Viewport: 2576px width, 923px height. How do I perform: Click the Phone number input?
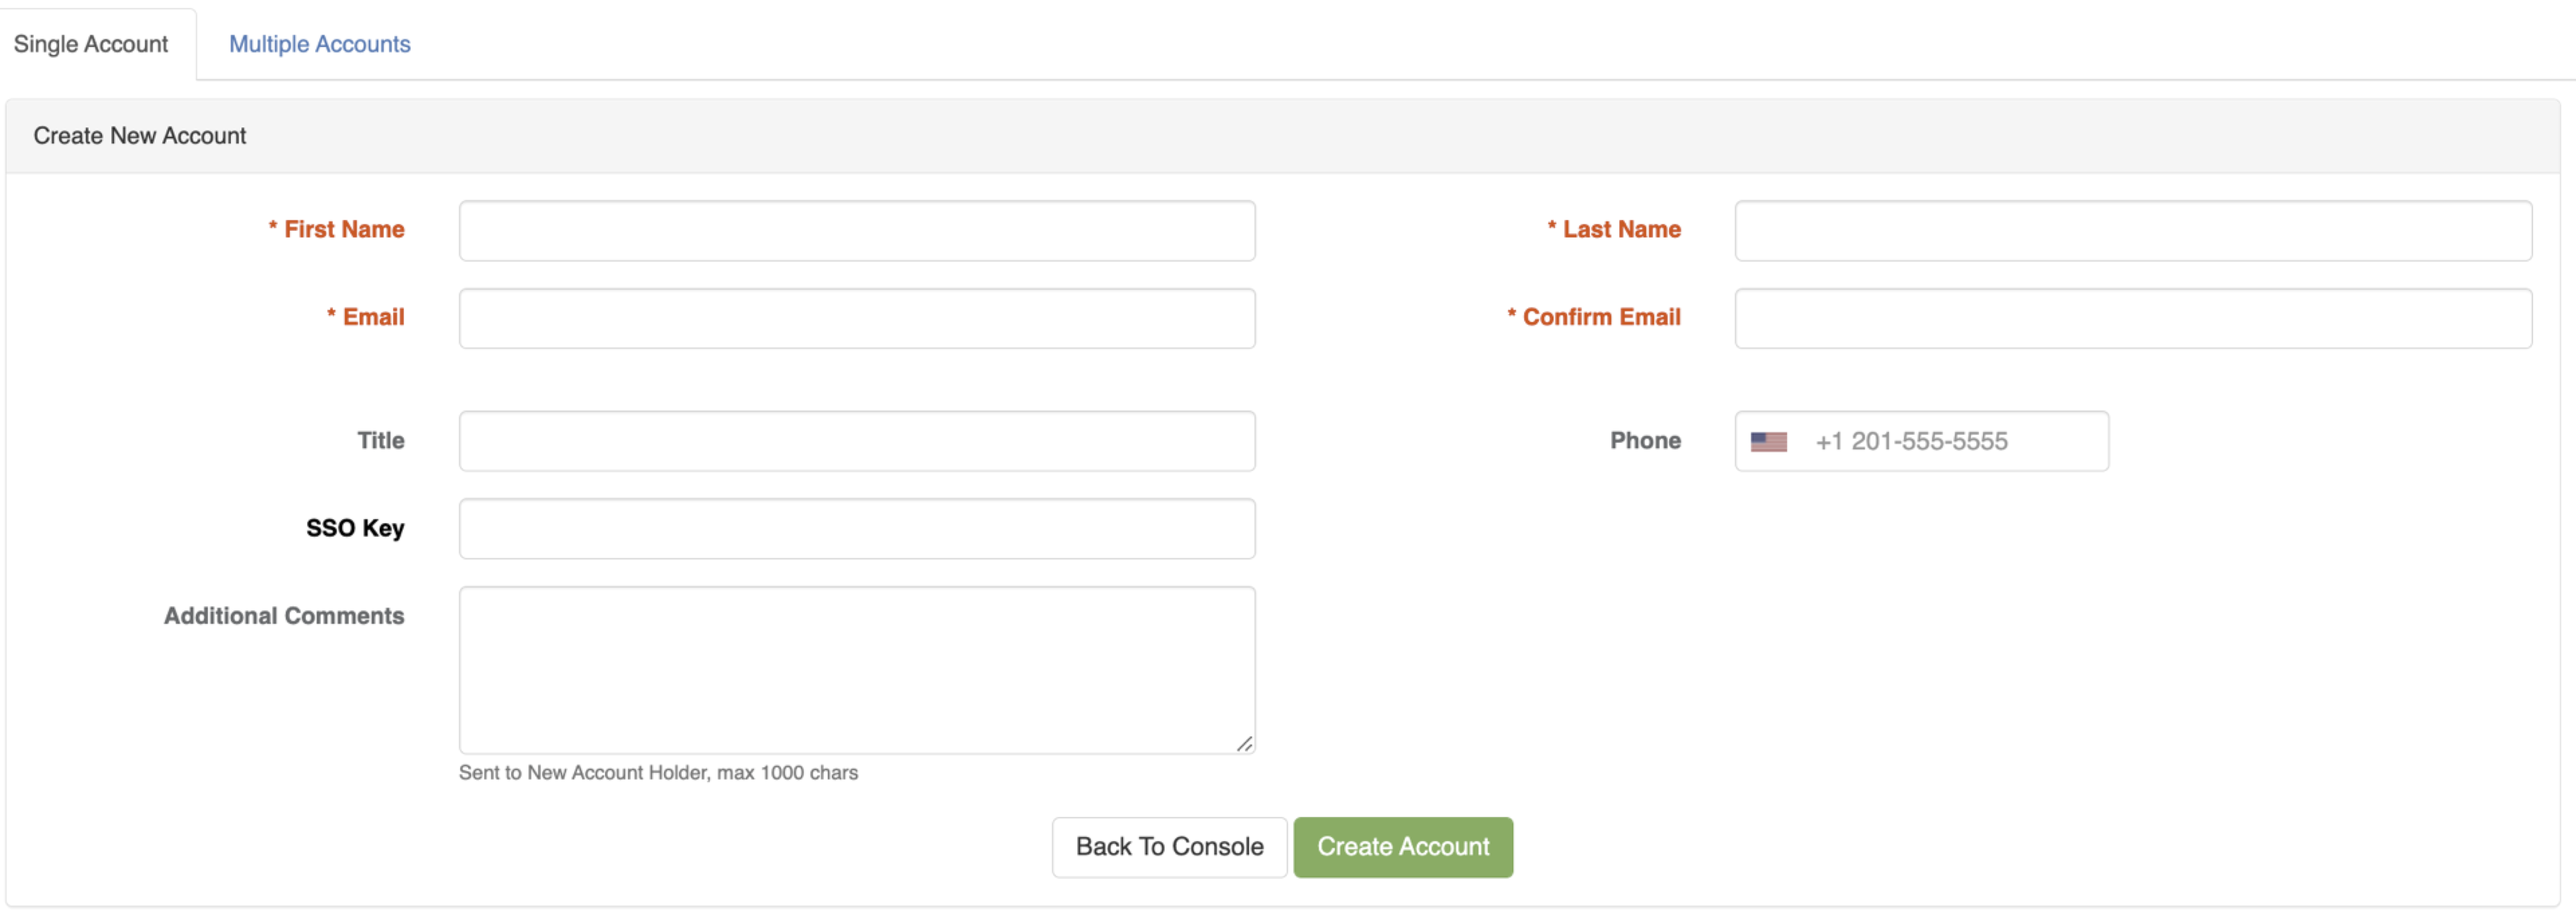click(1950, 441)
